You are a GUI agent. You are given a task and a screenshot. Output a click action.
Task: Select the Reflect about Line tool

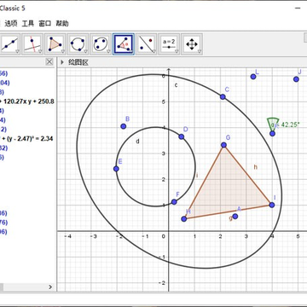pyautogui.click(x=146, y=44)
